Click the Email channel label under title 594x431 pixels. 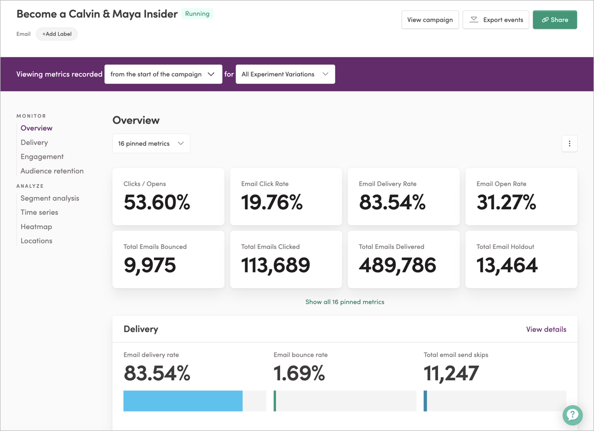pos(24,34)
